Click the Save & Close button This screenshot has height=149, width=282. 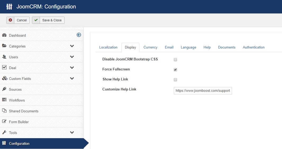click(48, 20)
